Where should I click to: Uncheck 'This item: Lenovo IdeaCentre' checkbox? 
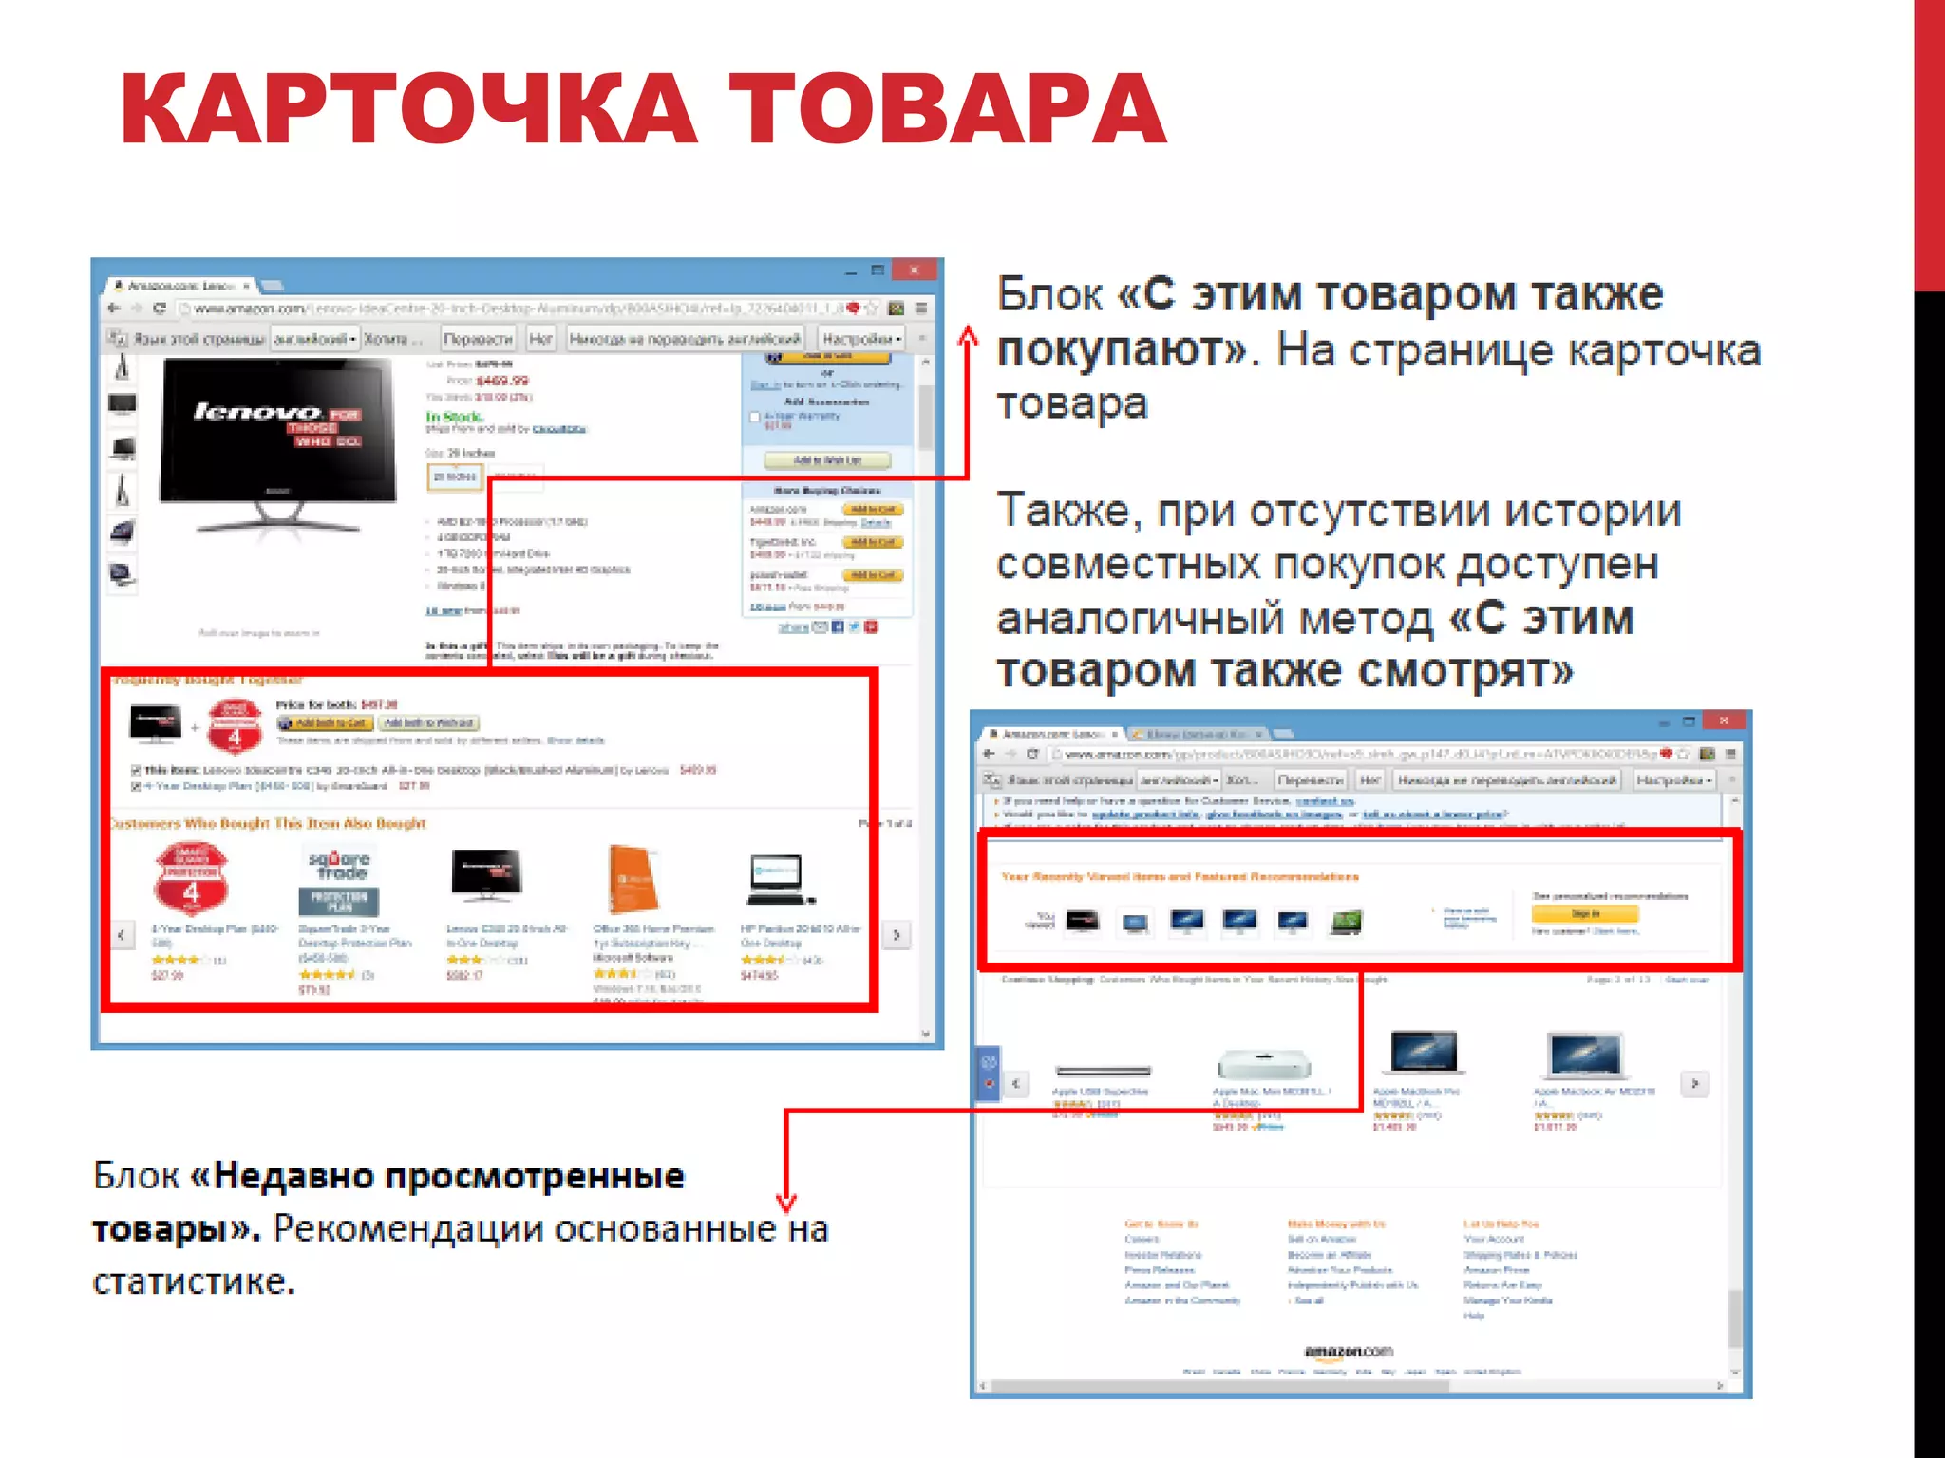(x=136, y=770)
